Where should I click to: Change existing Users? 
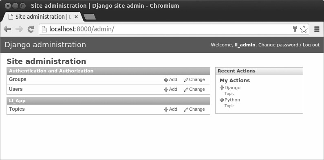click(194, 90)
